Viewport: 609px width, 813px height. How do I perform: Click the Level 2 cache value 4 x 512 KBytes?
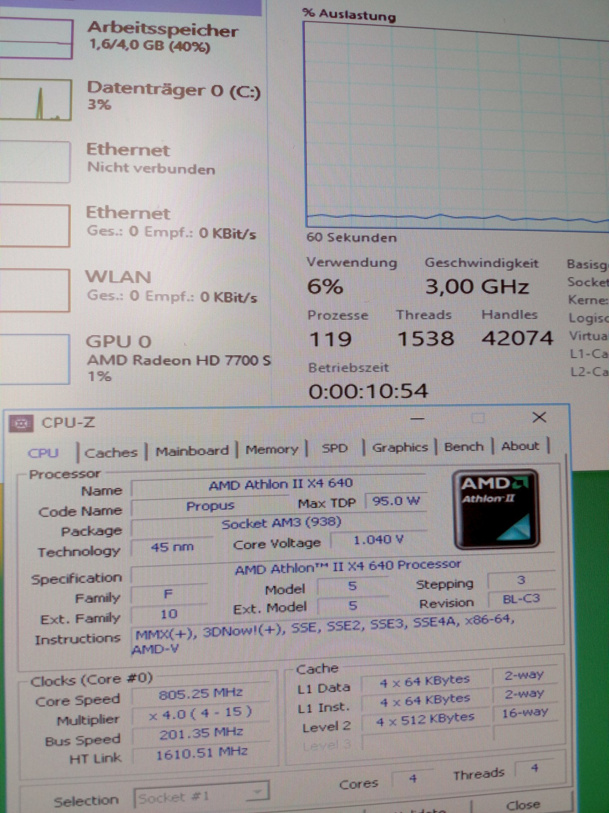coord(425,719)
